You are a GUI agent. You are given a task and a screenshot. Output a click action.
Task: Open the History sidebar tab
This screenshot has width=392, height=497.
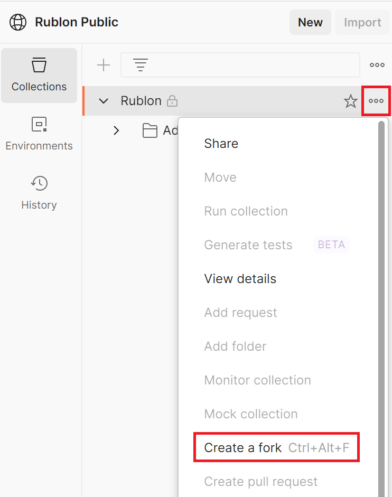click(39, 193)
